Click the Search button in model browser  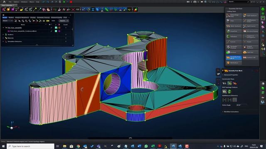click(64, 21)
